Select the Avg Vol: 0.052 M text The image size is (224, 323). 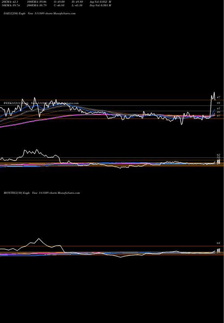(x=100, y=2)
